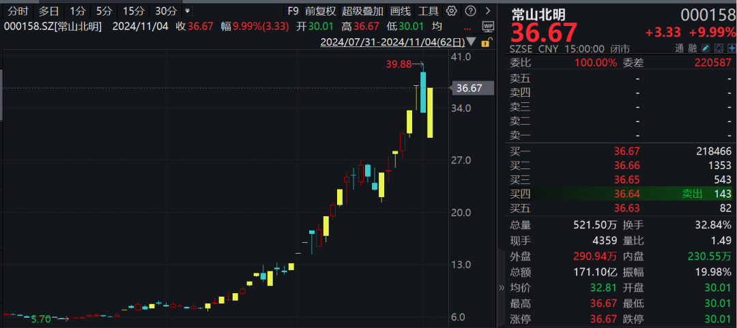Open the settings gear icon

click(451, 11)
